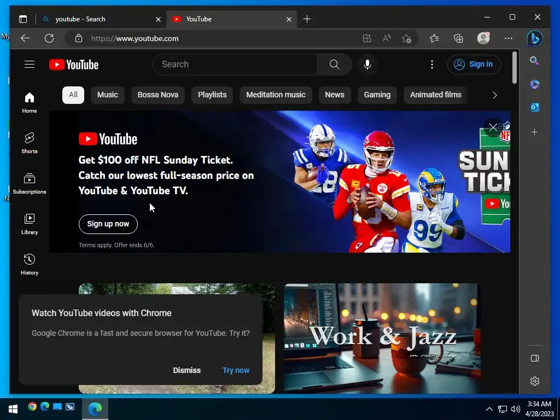Viewport: 560px width, 420px height.
Task: Select the YouTube browser tab
Action: [231, 19]
